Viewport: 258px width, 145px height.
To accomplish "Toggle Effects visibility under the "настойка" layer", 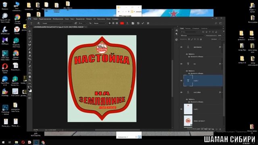I will 187,99.
